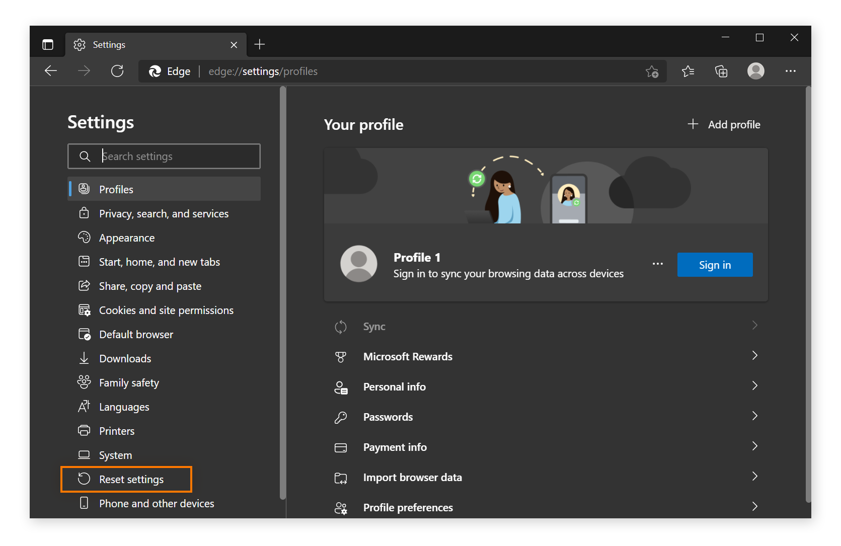The height and width of the screenshot is (546, 841).
Task: Maximize the Edge window
Action: click(759, 38)
